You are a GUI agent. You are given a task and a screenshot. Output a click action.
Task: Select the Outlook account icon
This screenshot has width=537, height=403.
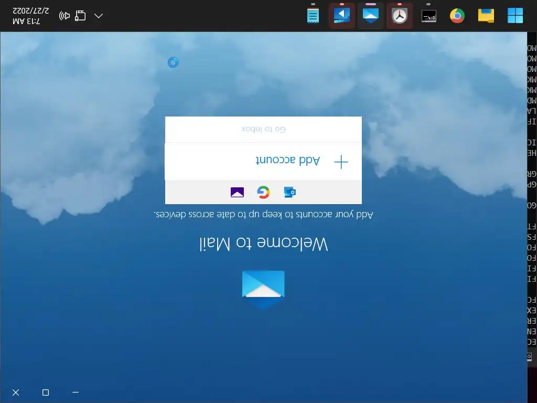(x=290, y=192)
